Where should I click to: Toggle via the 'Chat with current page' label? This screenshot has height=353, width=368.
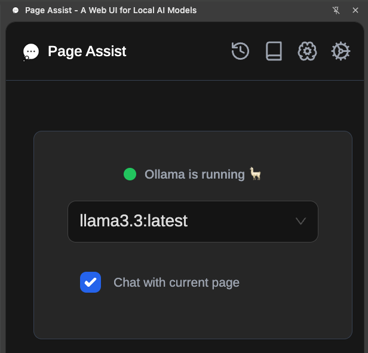click(x=176, y=283)
